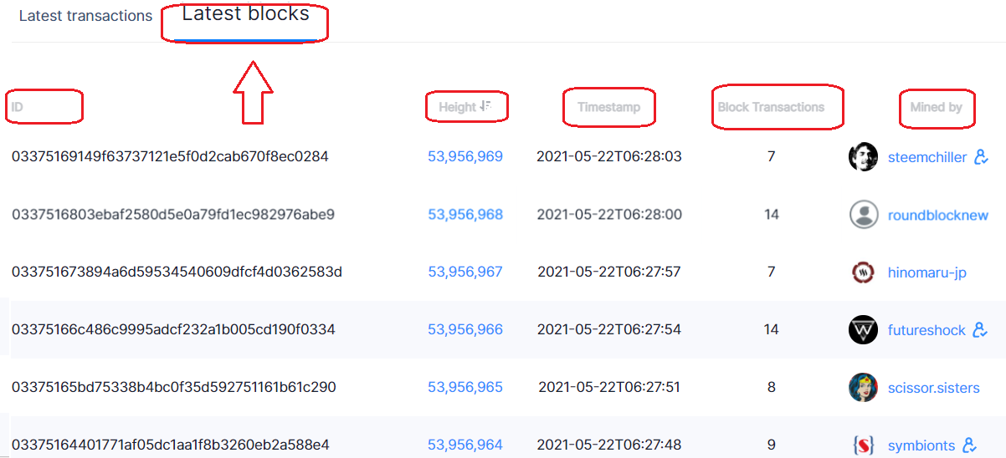
Task: Open block height 53,956,964
Action: 465,445
